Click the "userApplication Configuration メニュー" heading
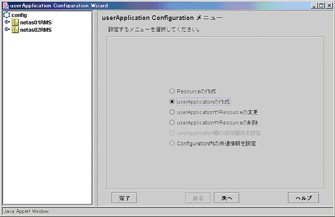The width and height of the screenshot is (335, 217). (x=162, y=18)
